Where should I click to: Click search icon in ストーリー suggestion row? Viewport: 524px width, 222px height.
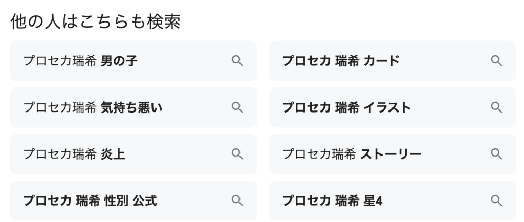(x=496, y=154)
